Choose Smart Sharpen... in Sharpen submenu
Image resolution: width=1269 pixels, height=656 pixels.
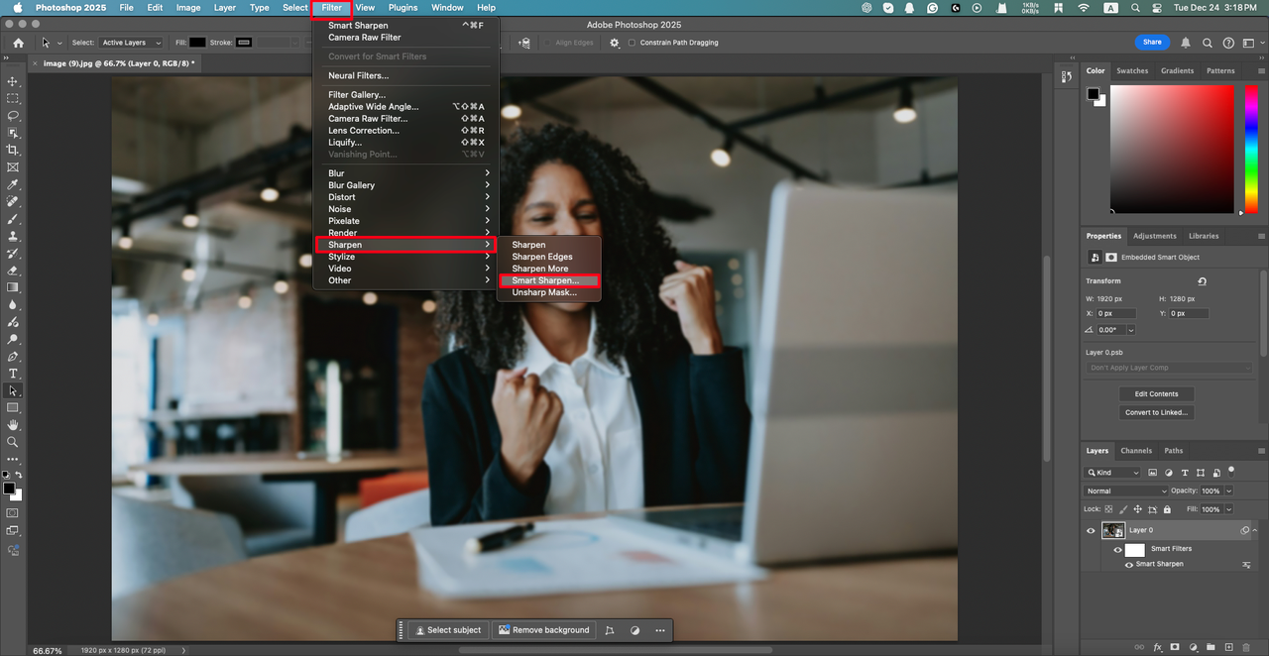(x=549, y=280)
